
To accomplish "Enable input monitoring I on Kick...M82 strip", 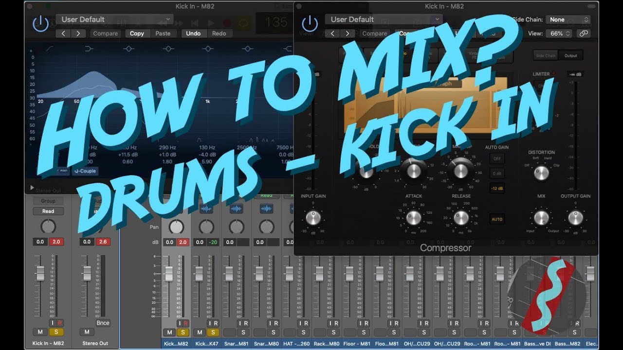I will click(x=180, y=323).
